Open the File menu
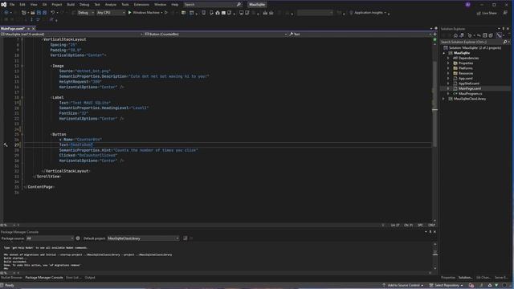 (12, 5)
